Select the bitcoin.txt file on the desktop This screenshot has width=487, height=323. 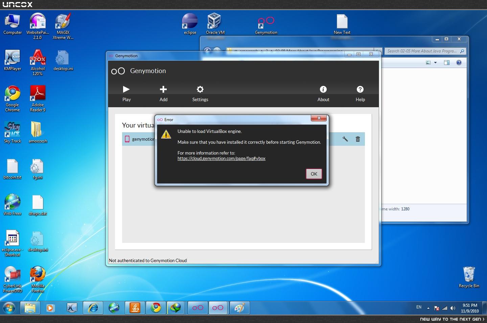13,169
